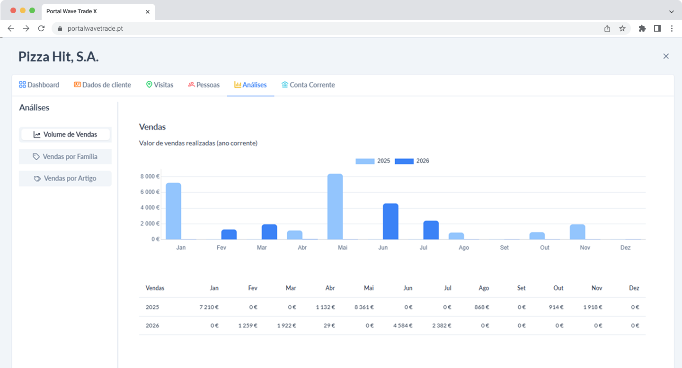The image size is (682, 368).
Task: Click the 7 210 € January 2025 cell
Action: click(209, 307)
